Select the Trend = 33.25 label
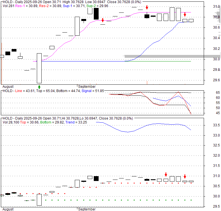The width and height of the screenshot is (221, 211). click(76, 122)
